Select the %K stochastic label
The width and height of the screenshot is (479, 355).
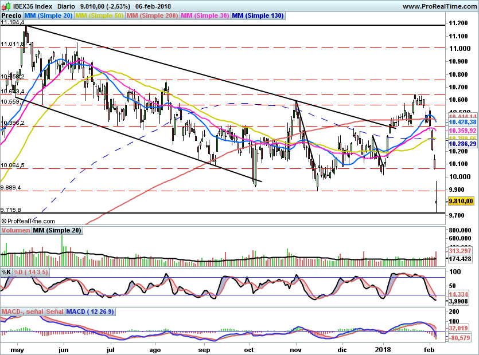(6, 272)
